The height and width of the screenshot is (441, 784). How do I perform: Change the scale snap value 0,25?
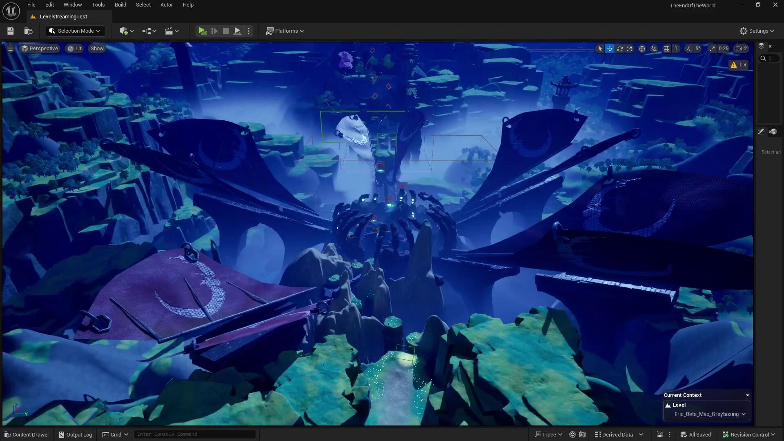pyautogui.click(x=724, y=49)
